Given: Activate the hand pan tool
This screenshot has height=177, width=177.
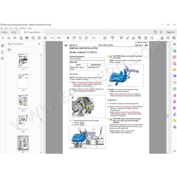Looking at the screenshot, I should 74,38.
